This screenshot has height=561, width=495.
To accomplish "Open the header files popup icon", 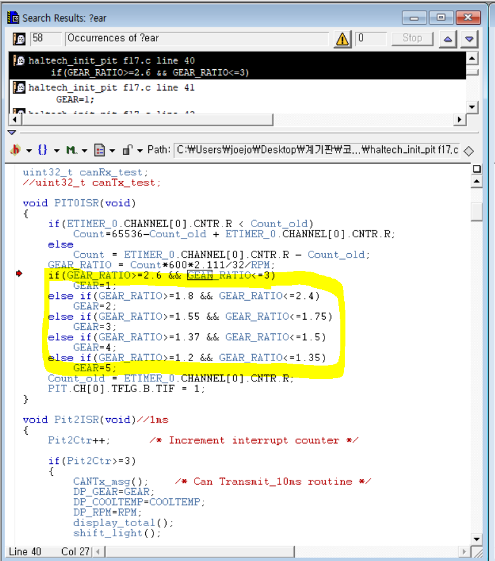I will pos(16,150).
